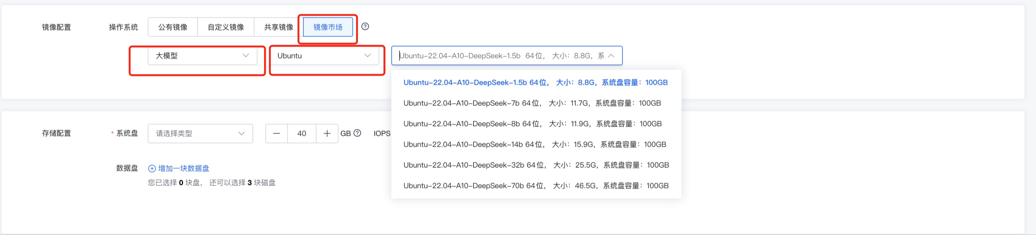The width and height of the screenshot is (1036, 235).
Task: Decrease system disk size with minus button
Action: (276, 133)
